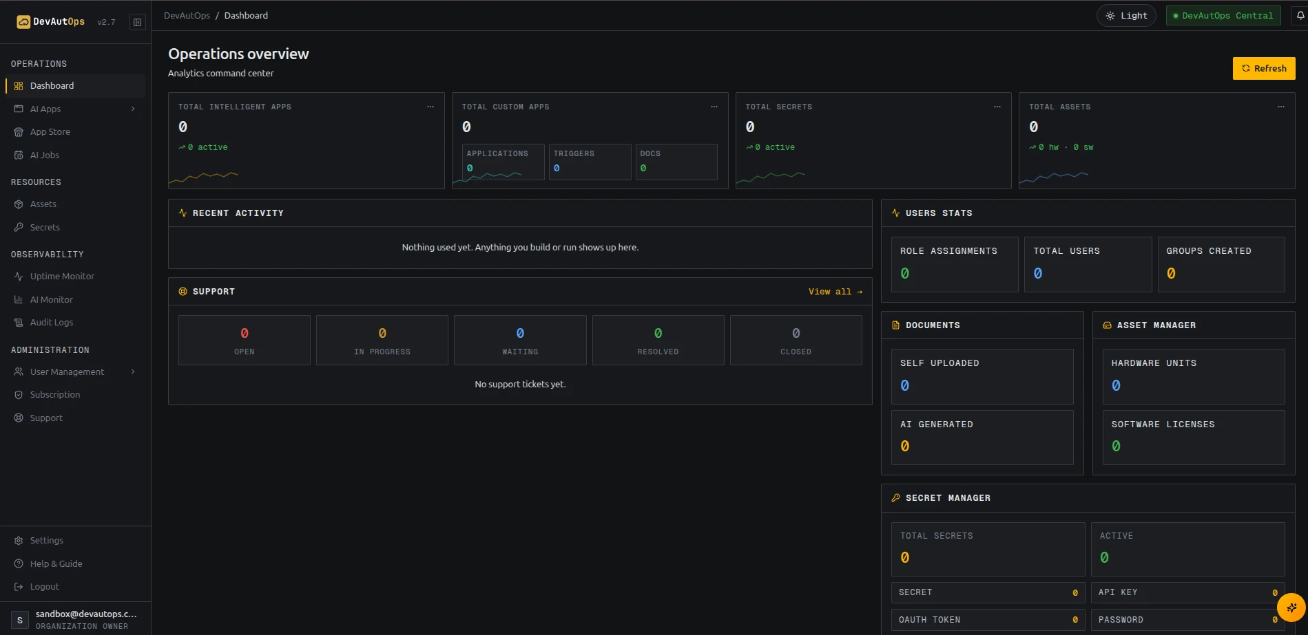Click the notifications bell icon
This screenshot has height=635, width=1308.
click(x=1300, y=15)
